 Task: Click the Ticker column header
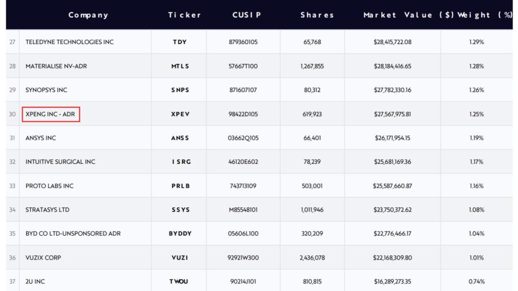[185, 15]
